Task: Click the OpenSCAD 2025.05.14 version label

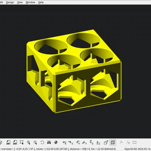Action: pos(138,149)
